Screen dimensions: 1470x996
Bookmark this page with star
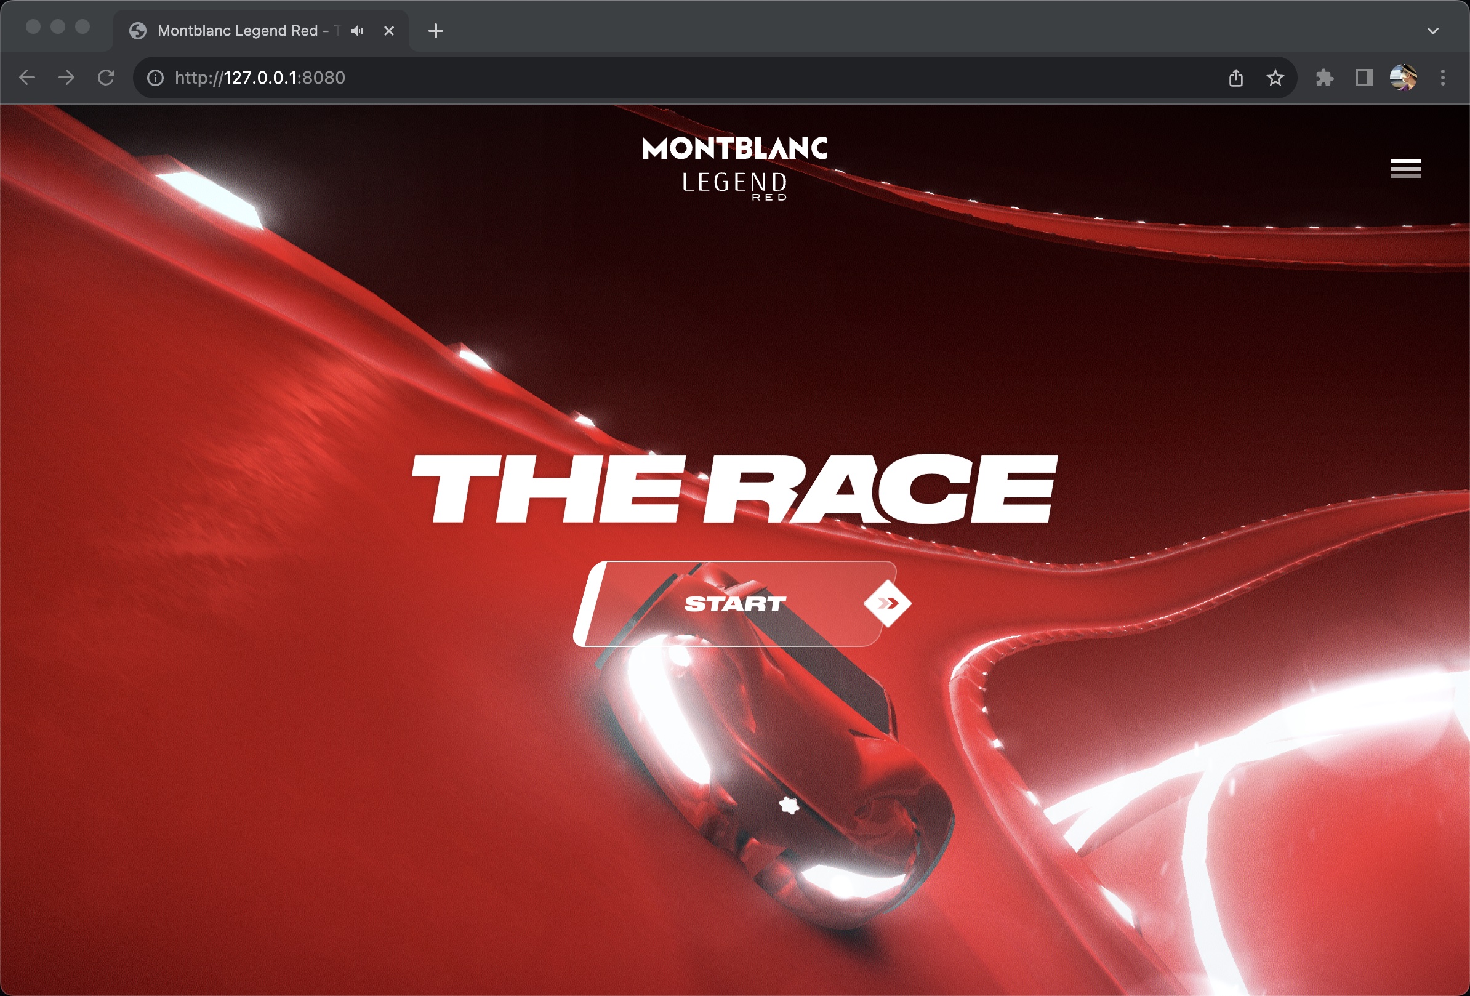tap(1274, 78)
